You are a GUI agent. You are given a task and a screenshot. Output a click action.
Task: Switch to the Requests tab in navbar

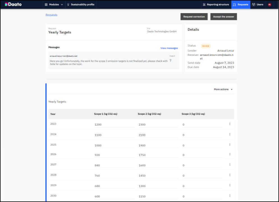coord(241,4)
